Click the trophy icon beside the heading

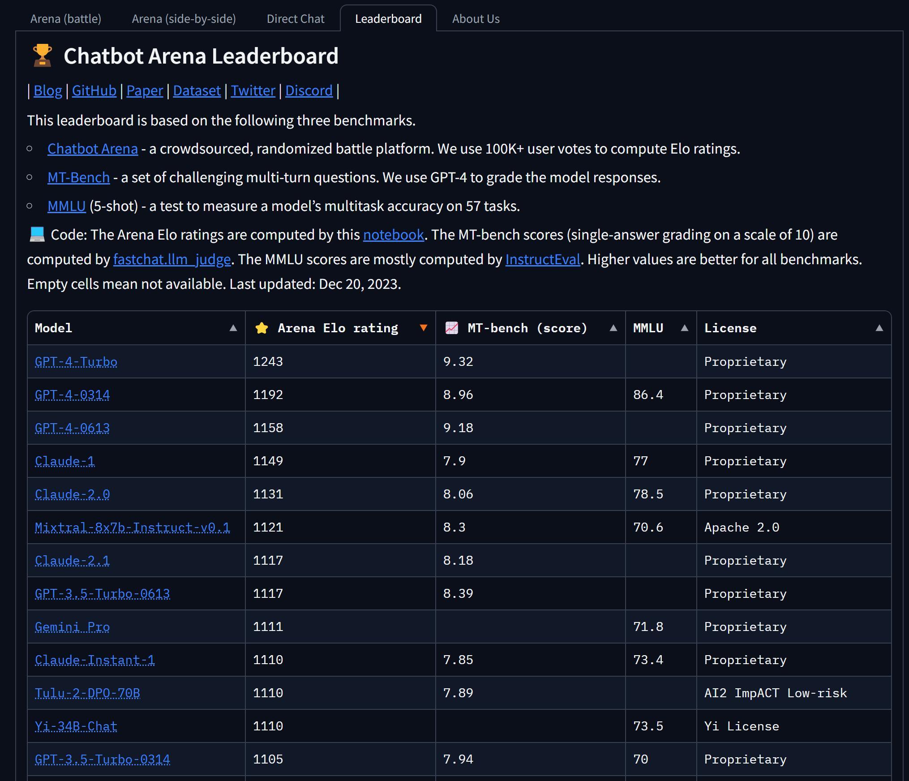tap(43, 55)
